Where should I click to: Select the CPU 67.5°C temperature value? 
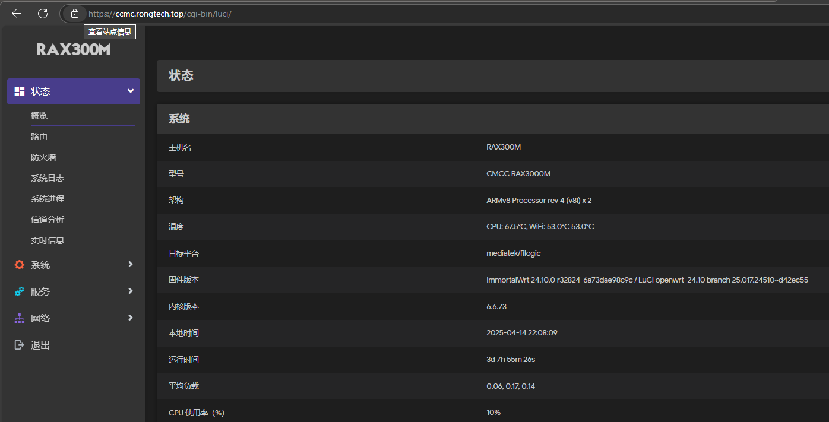click(540, 227)
